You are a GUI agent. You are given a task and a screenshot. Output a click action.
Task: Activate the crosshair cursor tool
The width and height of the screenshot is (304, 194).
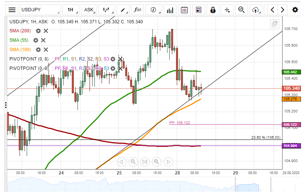click(227, 10)
